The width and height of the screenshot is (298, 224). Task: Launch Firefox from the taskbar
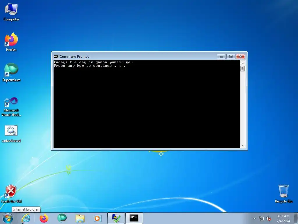[44, 218]
